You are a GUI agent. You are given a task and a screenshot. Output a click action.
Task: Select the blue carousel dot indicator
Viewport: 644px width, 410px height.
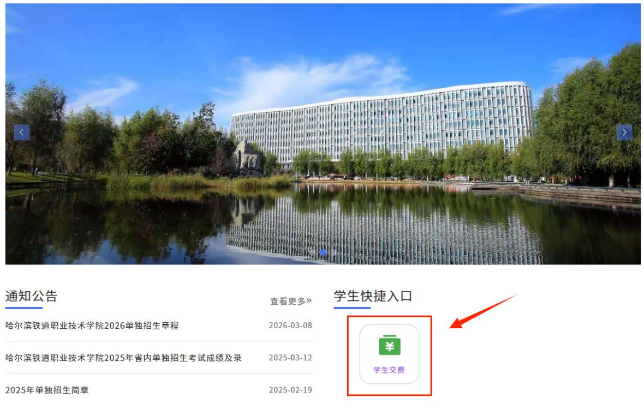[x=323, y=252]
